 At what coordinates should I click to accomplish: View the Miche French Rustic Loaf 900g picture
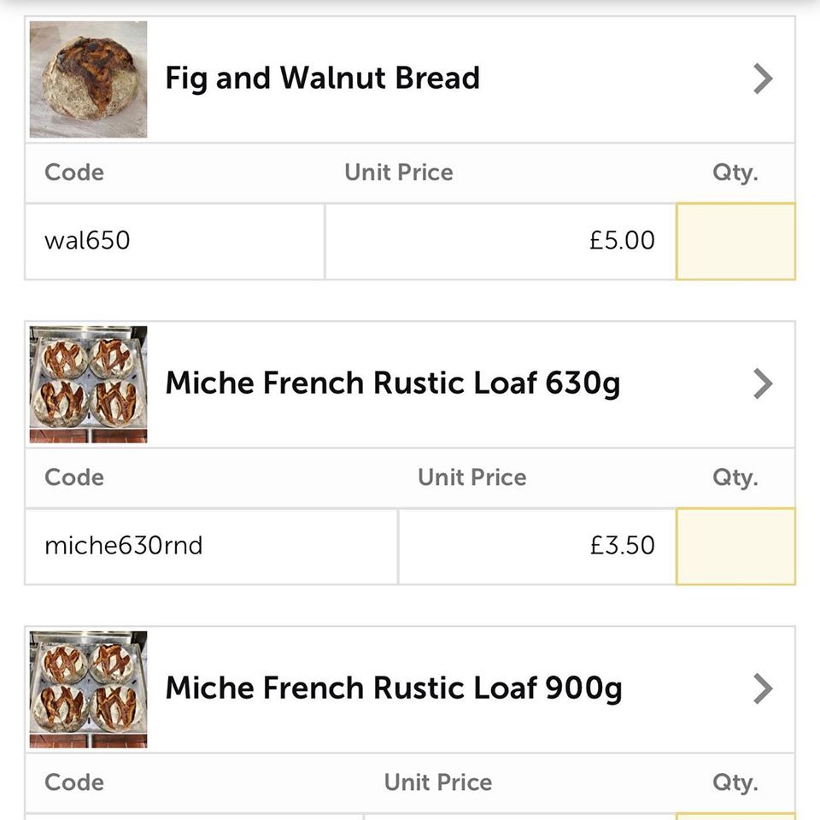coord(88,689)
